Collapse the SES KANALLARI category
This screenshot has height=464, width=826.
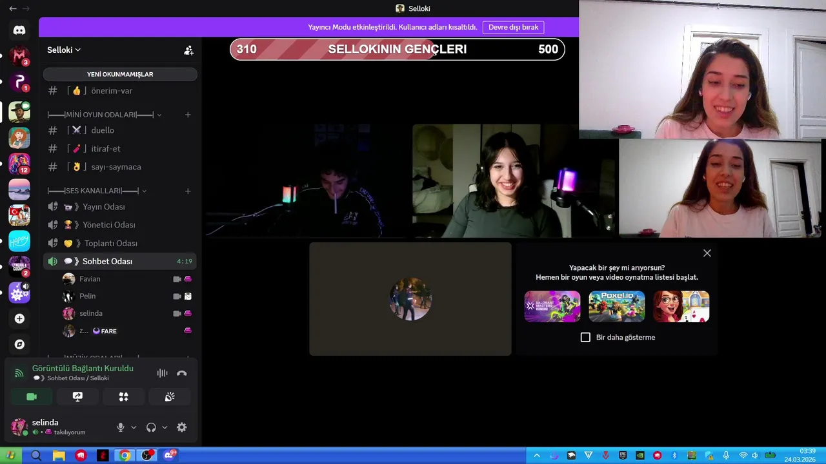[x=97, y=191]
